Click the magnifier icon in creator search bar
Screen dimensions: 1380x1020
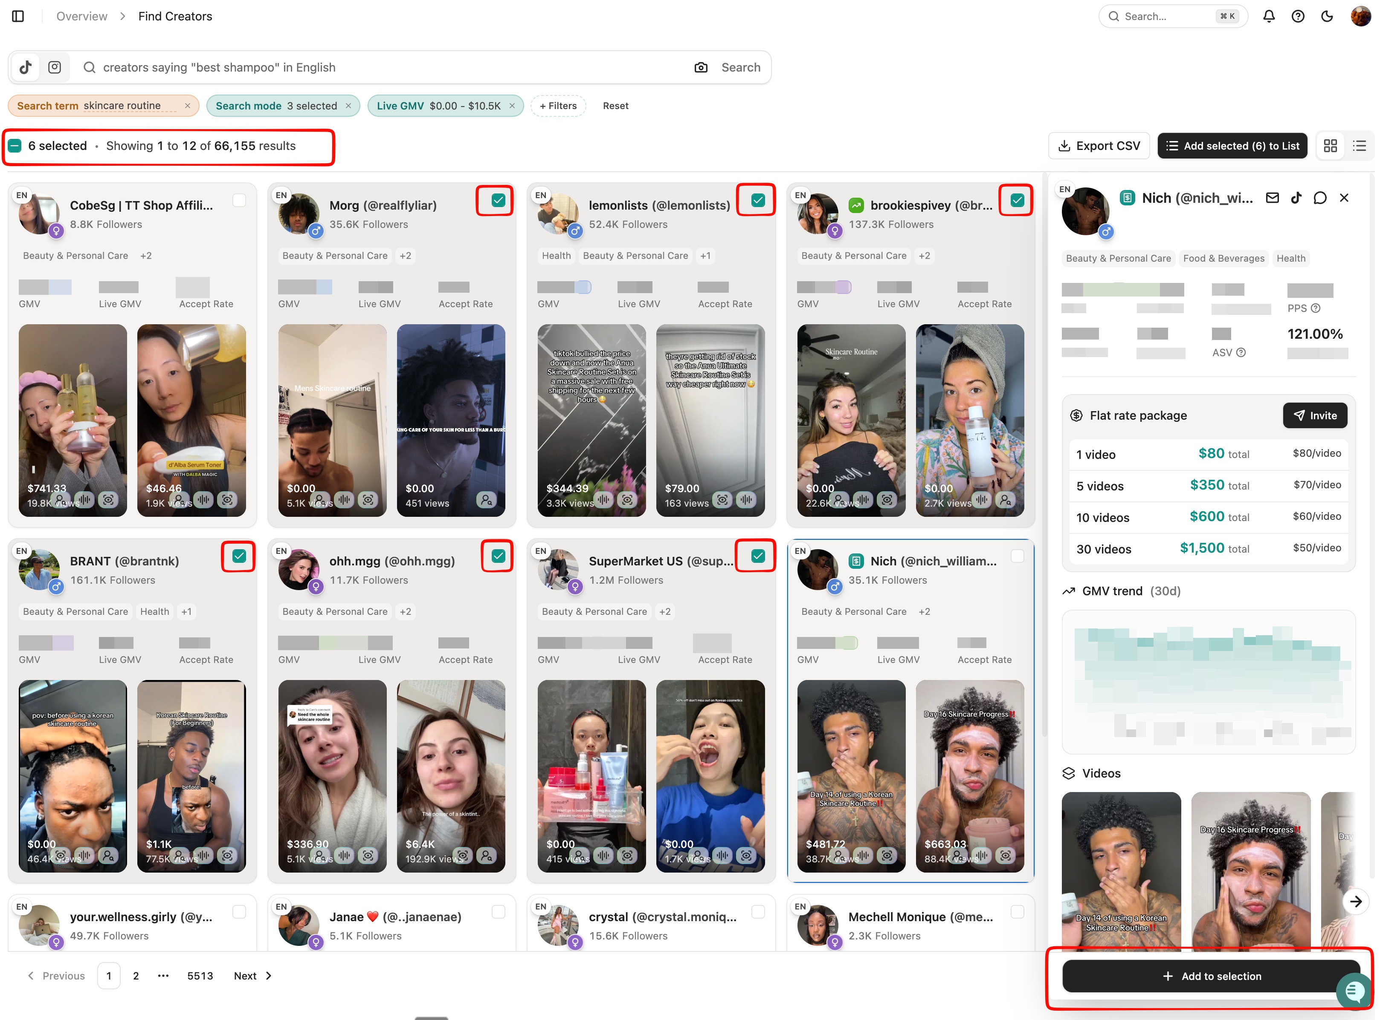pyautogui.click(x=90, y=67)
